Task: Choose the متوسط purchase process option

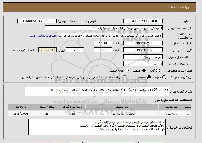Action: 149,77
